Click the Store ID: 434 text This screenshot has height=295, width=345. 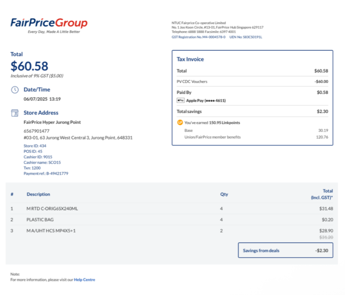pos(35,146)
